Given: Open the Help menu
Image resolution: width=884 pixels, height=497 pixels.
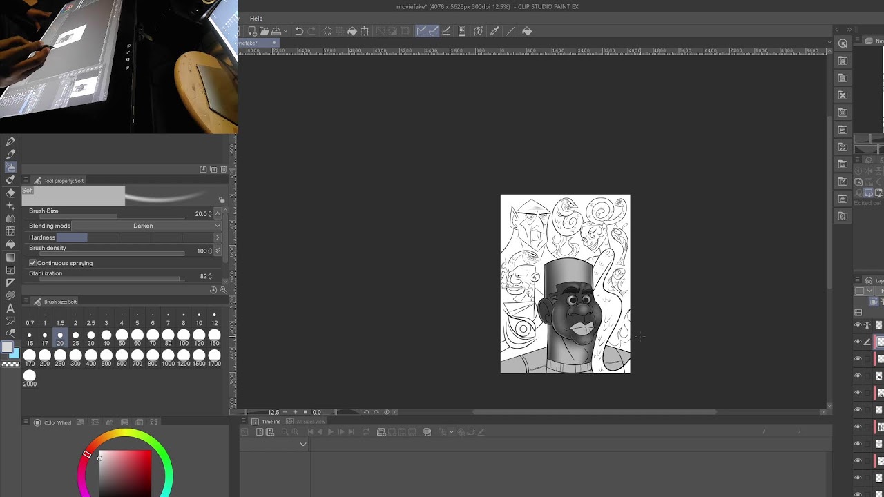Looking at the screenshot, I should pos(256,19).
